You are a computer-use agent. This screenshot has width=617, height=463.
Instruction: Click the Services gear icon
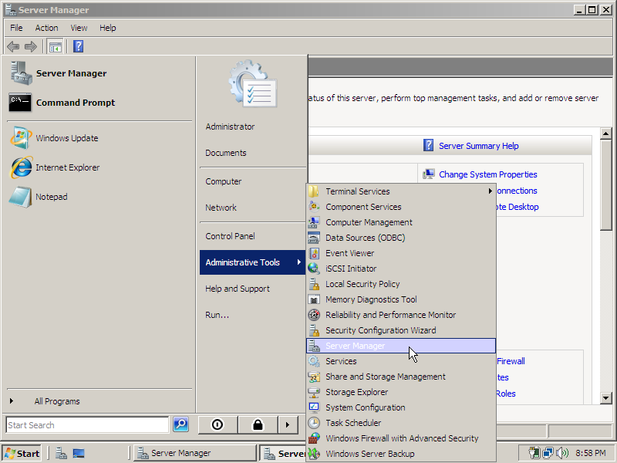pyautogui.click(x=314, y=361)
